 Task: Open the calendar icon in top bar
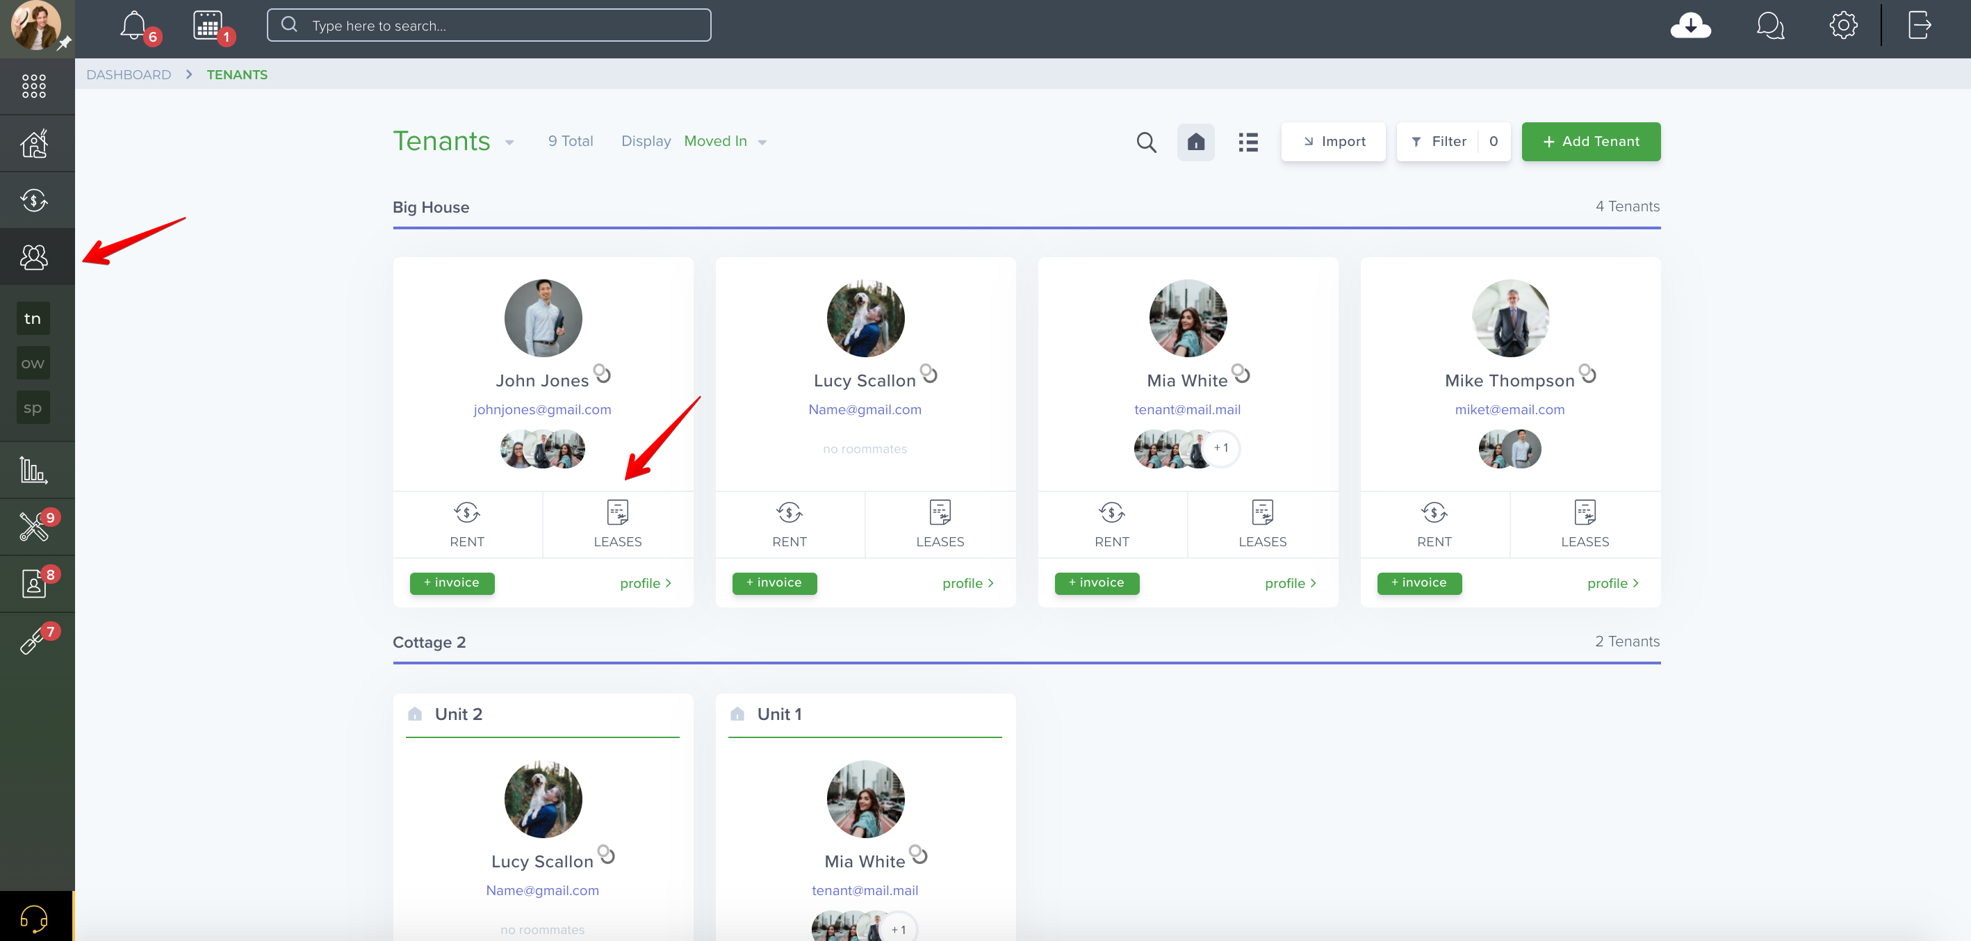[207, 25]
